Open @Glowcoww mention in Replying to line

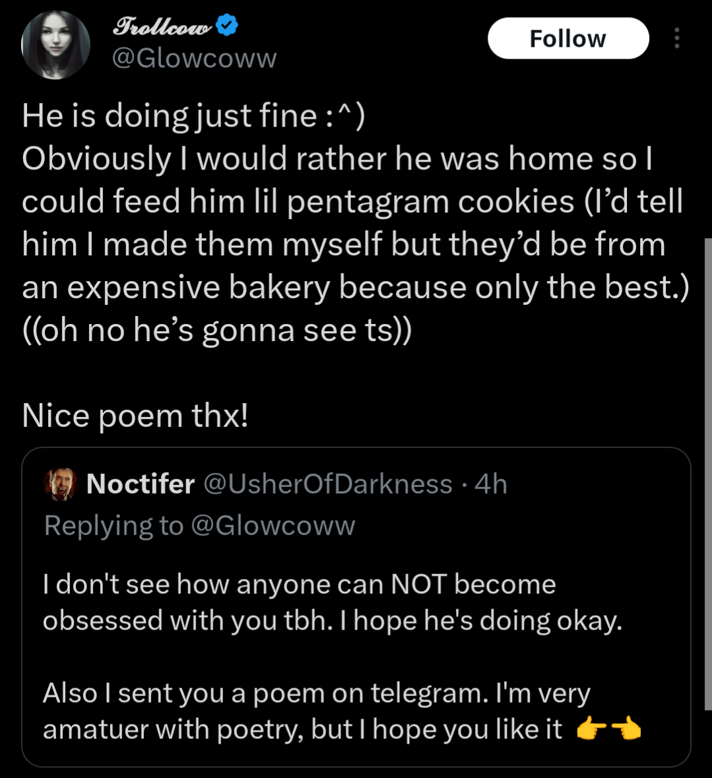point(273,526)
